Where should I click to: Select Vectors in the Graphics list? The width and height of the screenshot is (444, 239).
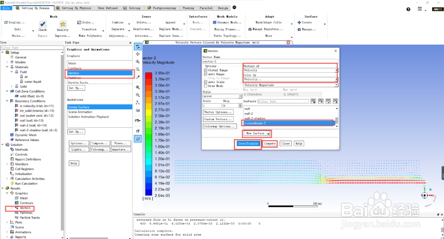click(99, 73)
